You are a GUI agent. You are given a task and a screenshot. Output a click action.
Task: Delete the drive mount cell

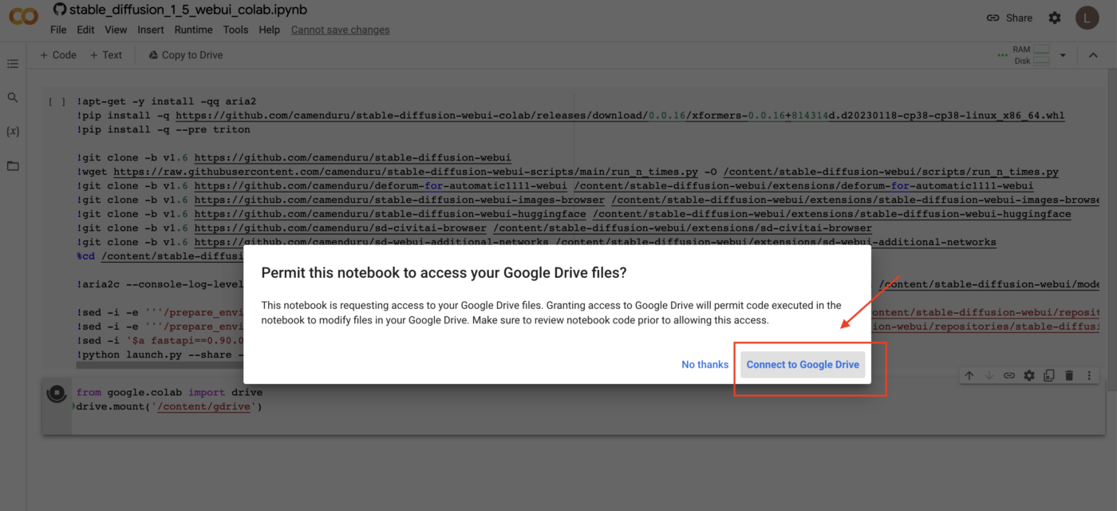(x=1069, y=374)
